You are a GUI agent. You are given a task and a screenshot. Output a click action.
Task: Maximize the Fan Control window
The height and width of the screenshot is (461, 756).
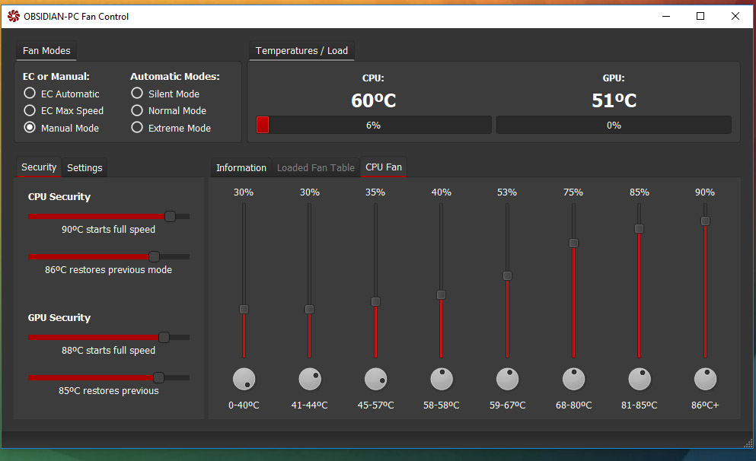pos(700,17)
